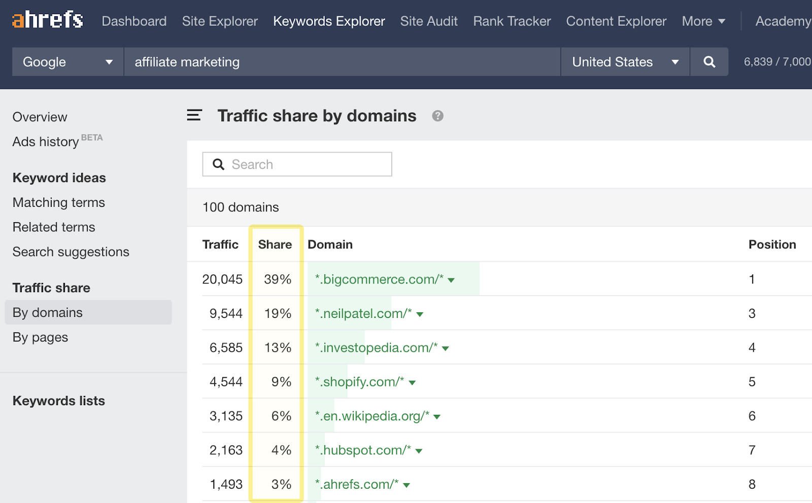
Task: Open the United States country dropdown
Action: (624, 61)
